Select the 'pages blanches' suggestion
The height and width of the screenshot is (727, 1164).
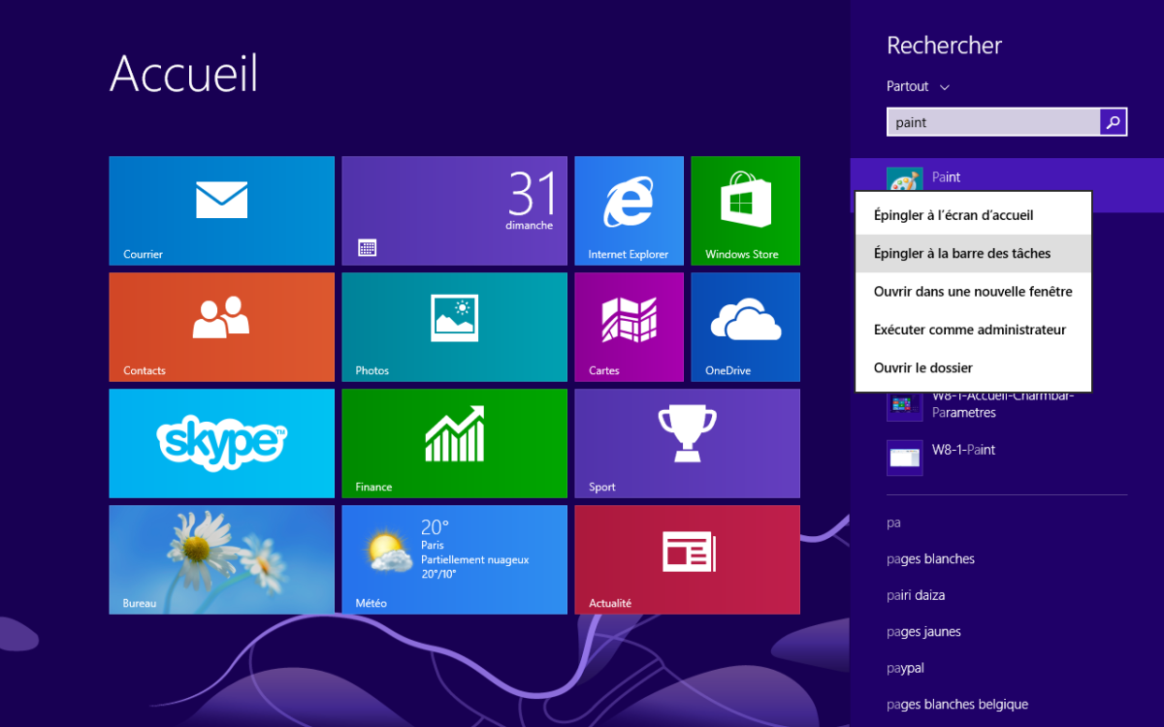tap(930, 558)
